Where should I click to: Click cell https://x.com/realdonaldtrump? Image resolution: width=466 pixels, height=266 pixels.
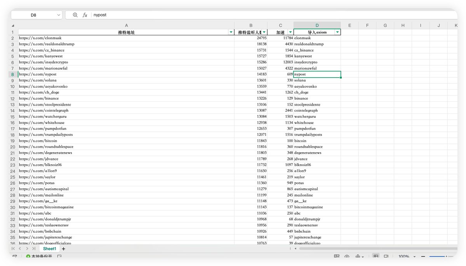pyautogui.click(x=126, y=44)
